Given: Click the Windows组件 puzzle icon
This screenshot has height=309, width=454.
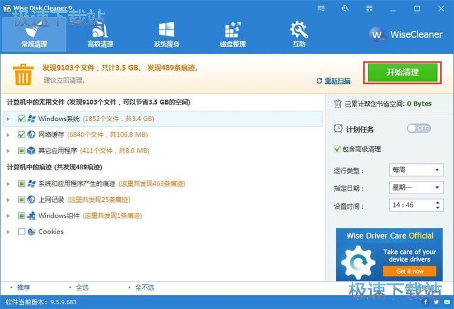Looking at the screenshot, I should [x=31, y=215].
